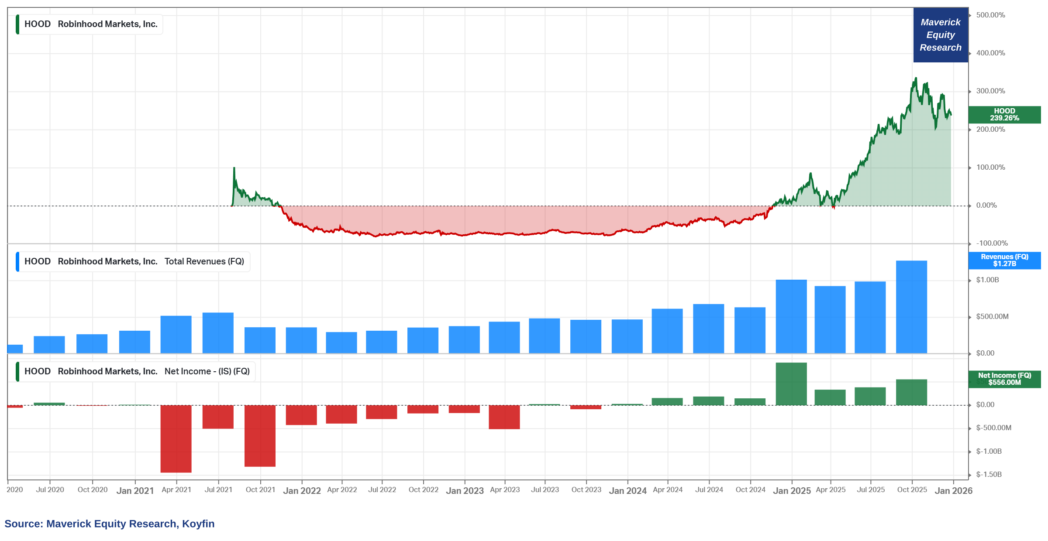Click the tallest green net income bar
The height and width of the screenshot is (541, 1048).
pyautogui.click(x=791, y=384)
